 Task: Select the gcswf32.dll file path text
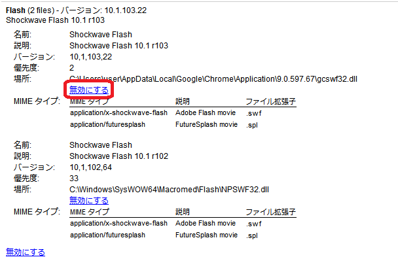coord(213,79)
